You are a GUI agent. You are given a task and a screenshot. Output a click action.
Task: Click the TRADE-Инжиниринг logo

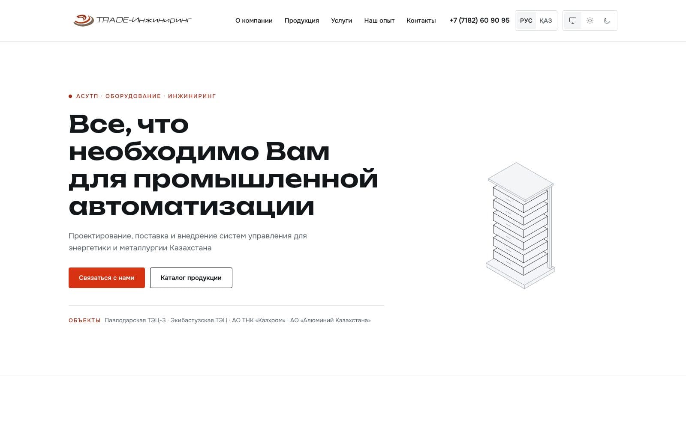click(132, 20)
